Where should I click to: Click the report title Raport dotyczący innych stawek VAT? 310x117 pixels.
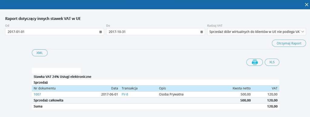pos(43,19)
